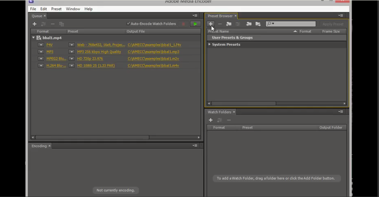The image size is (379, 197).
Task: Click the F4V format link
Action: click(49, 45)
